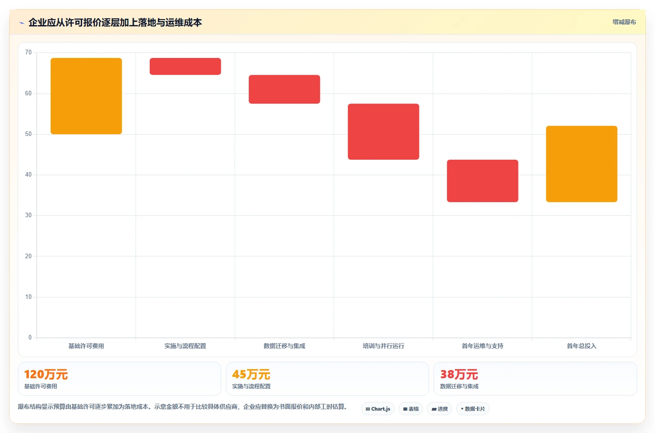The image size is (655, 433).
Task: Open the 45万元 实施与流程配置 card
Action: (327, 379)
